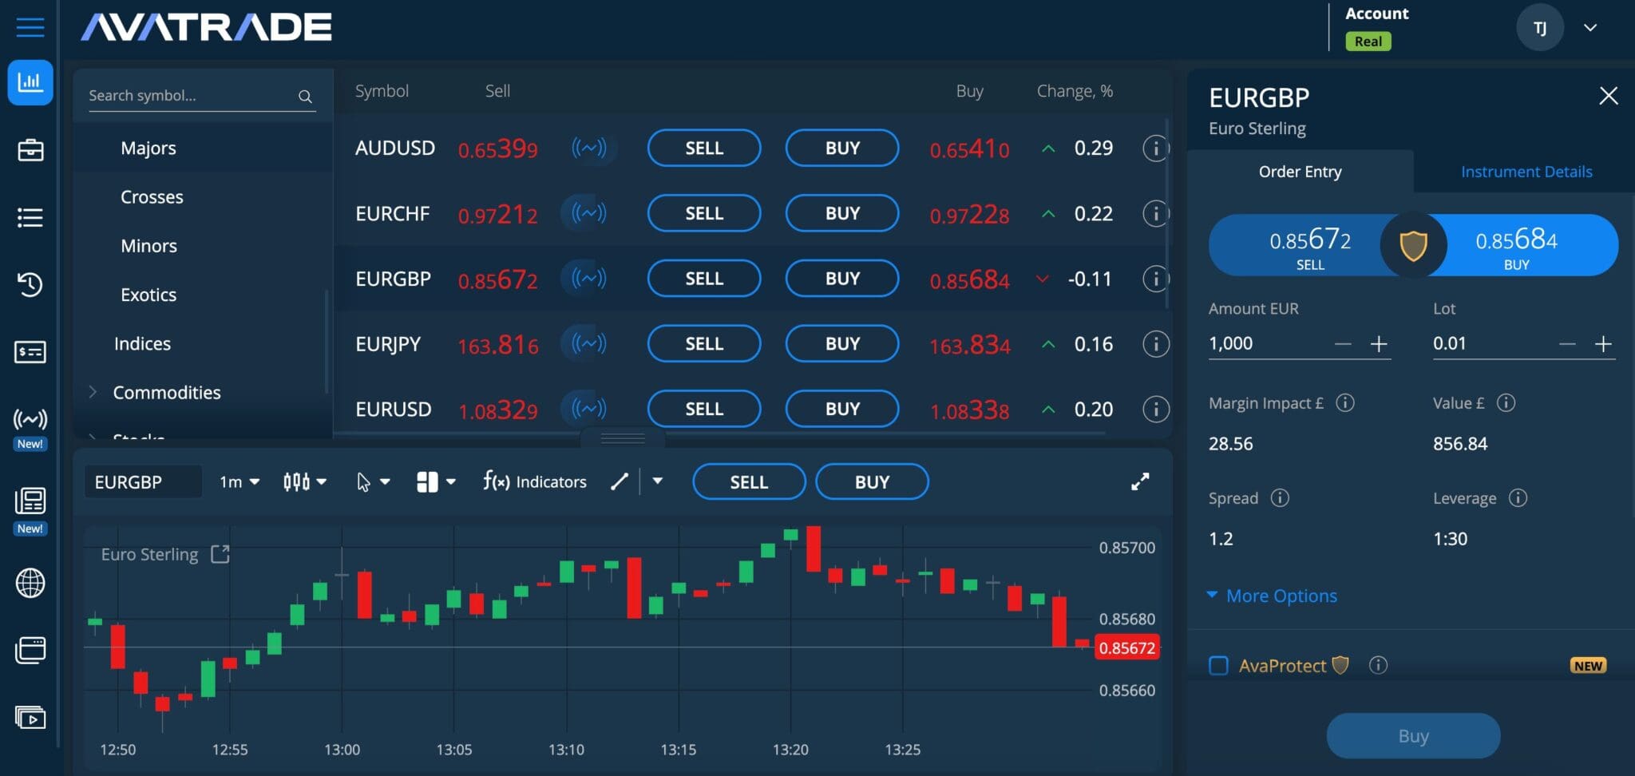Select the Crosses category in the symbol list

coord(152,196)
